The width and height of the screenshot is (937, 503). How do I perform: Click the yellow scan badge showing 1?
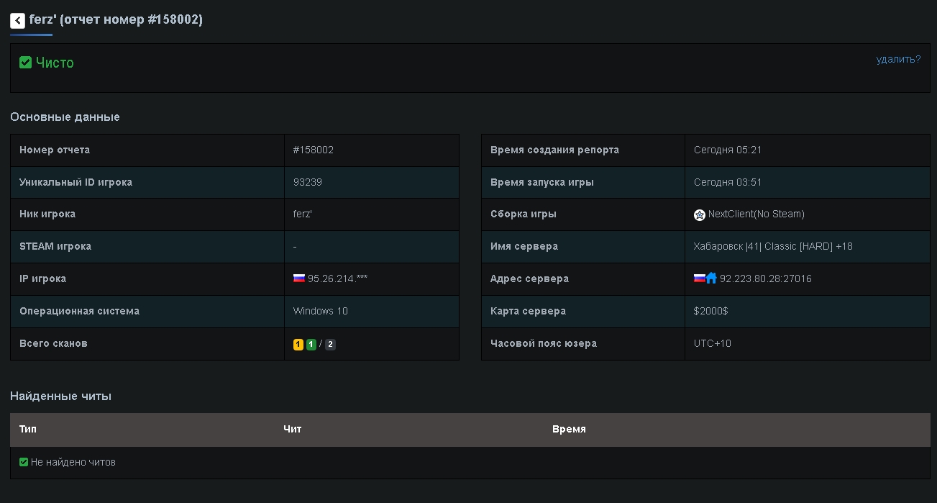(298, 345)
